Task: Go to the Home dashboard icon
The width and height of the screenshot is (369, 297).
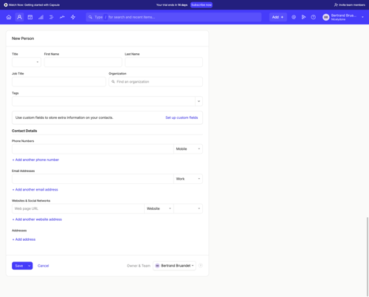Action: pyautogui.click(x=9, y=17)
